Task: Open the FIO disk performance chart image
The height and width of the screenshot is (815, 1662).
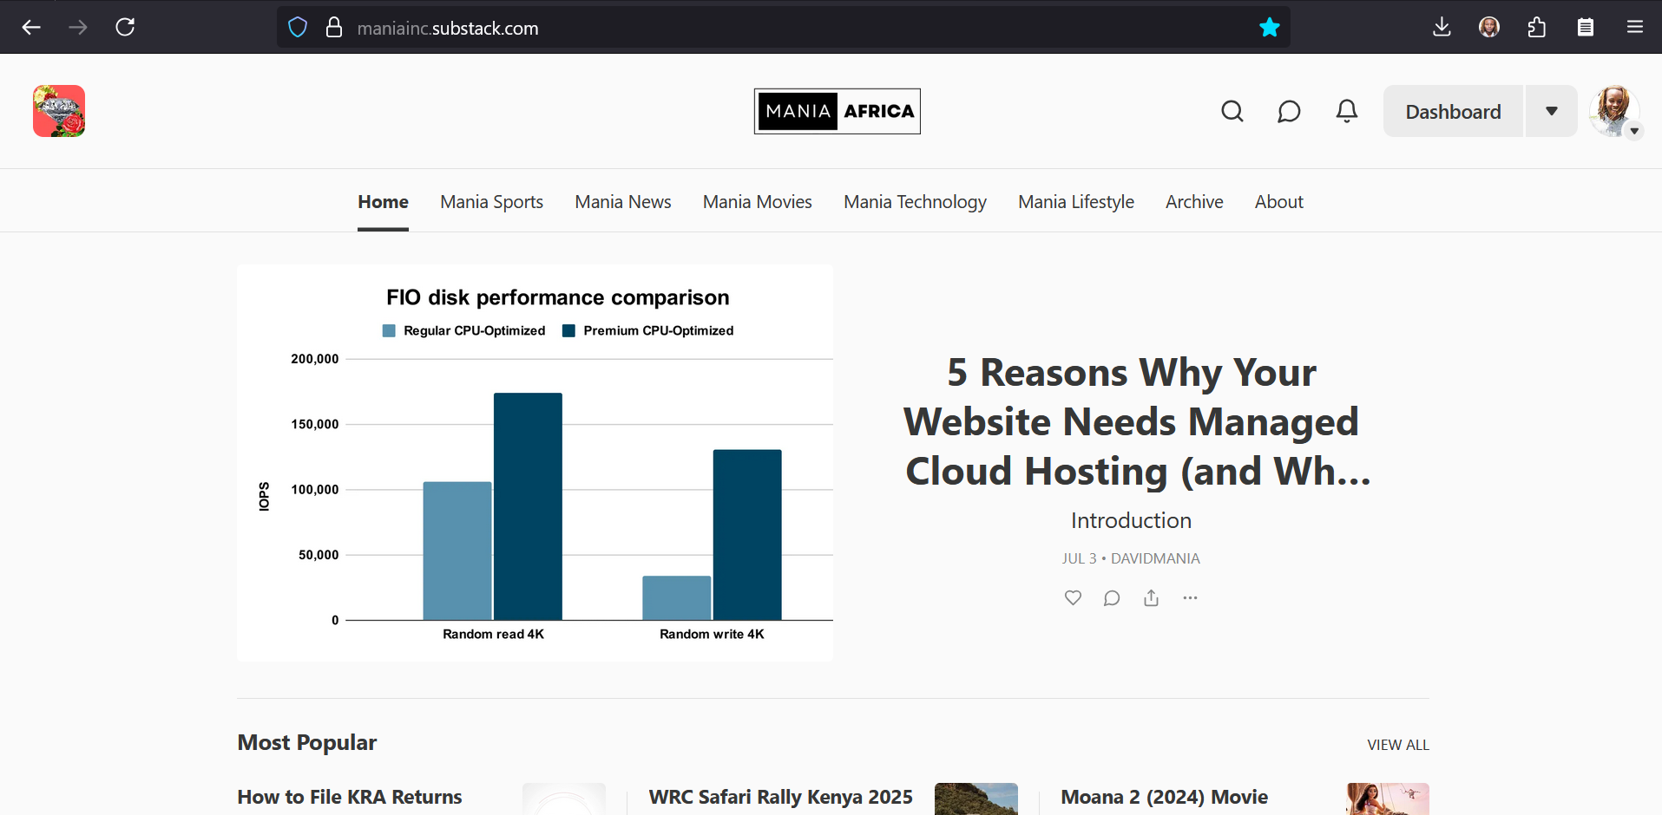Action: [535, 463]
